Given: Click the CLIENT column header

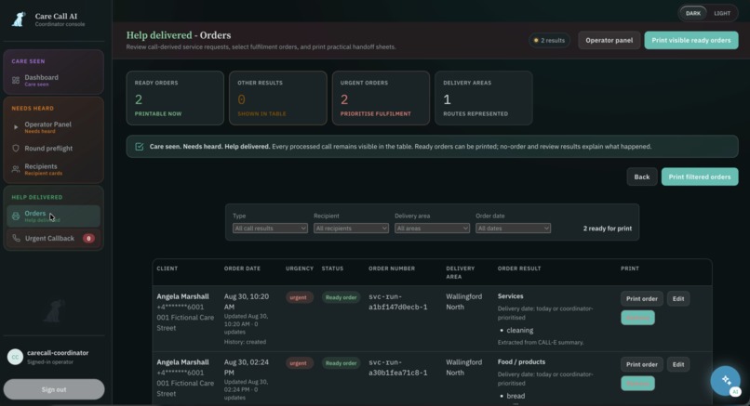Looking at the screenshot, I should pyautogui.click(x=167, y=268).
